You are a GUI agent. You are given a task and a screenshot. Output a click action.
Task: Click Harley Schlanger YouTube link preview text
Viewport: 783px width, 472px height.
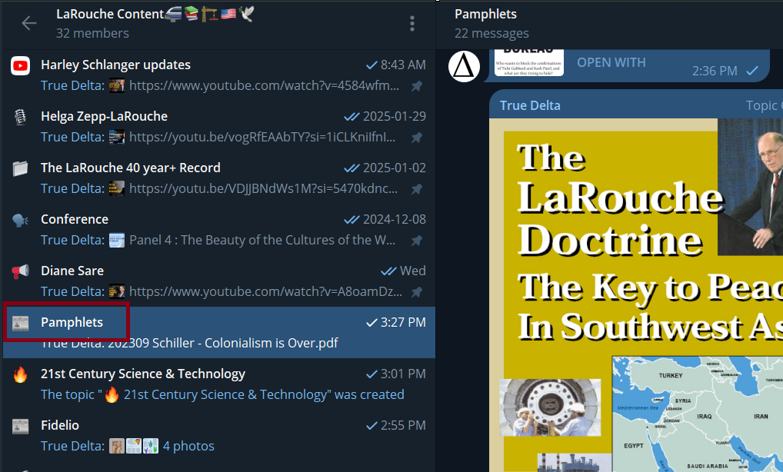(264, 86)
